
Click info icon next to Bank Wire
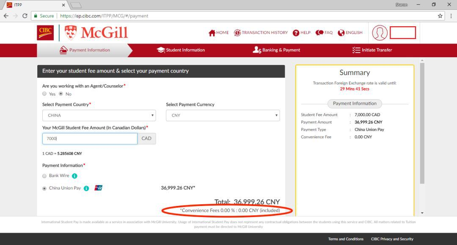pos(74,176)
